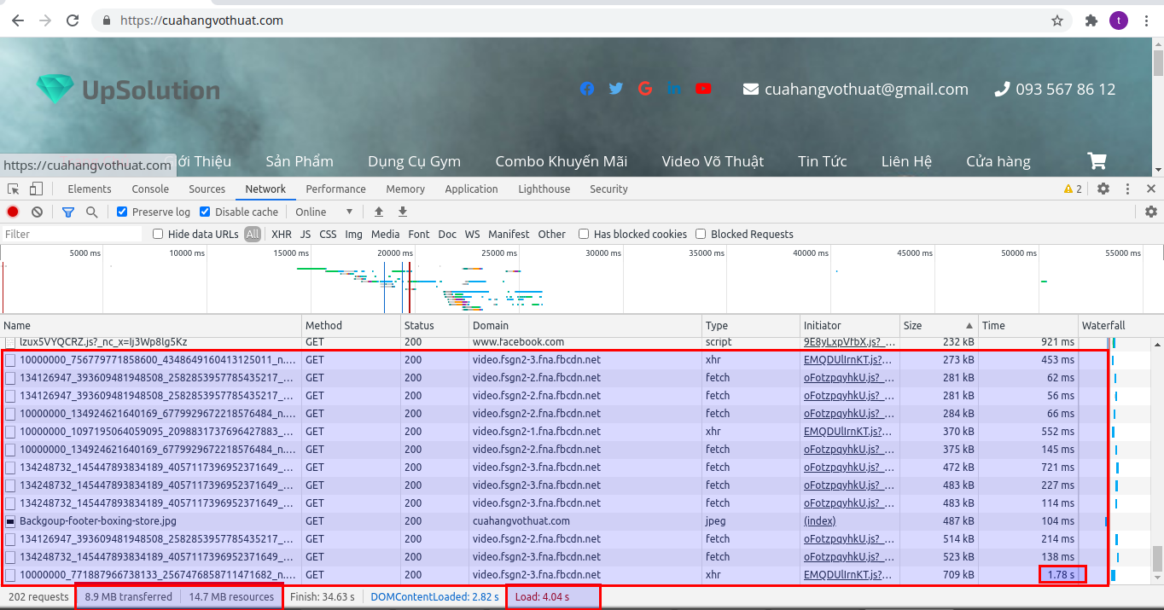Filter requests by Img type

tap(353, 234)
